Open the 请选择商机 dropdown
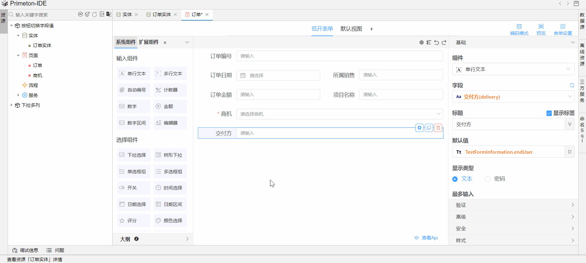Viewport: 586px width, 263px height. point(339,114)
